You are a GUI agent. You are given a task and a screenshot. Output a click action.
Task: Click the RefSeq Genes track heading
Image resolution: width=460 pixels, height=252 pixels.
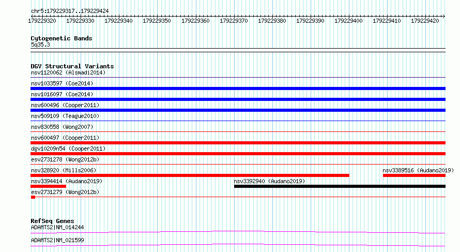[52, 221]
